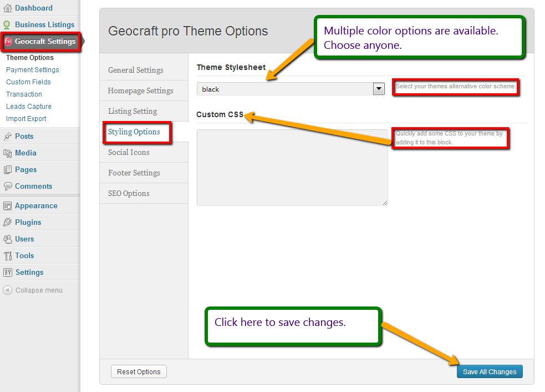The height and width of the screenshot is (392, 545).
Task: Click inside the Custom CSS textarea
Action: point(292,168)
